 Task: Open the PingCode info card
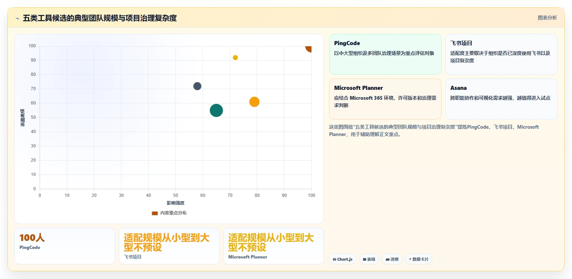click(385, 54)
